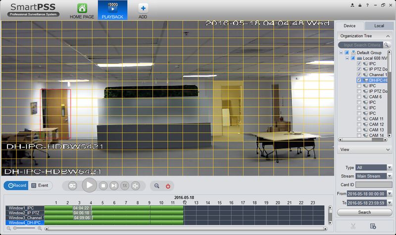Open the HOME PAGE icon
396x235 pixels.
pos(82,8)
